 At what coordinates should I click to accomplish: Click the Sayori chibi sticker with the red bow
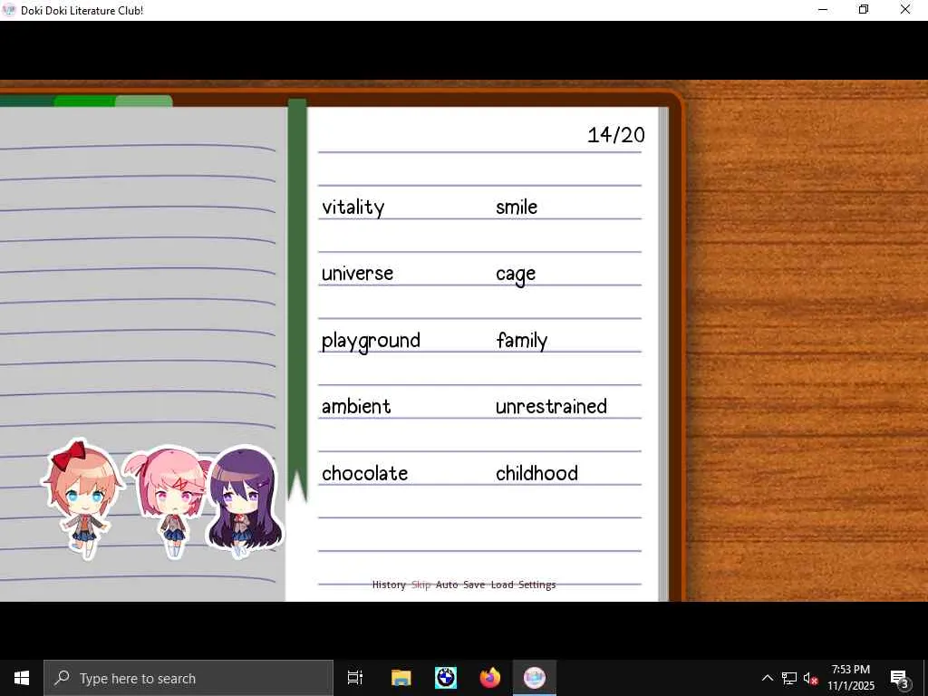(82, 498)
